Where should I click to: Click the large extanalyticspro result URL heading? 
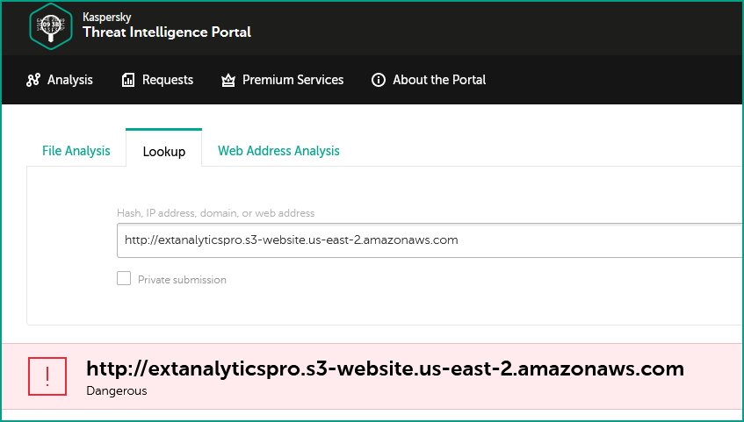coord(385,368)
